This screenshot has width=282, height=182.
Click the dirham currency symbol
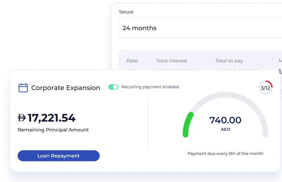(22, 118)
